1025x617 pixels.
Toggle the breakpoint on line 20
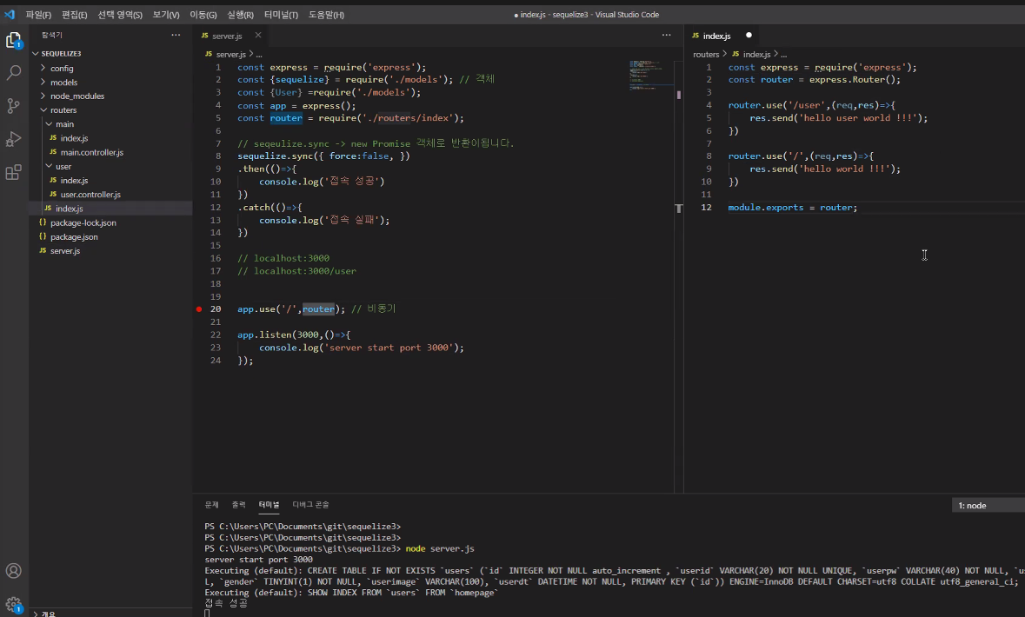(199, 309)
